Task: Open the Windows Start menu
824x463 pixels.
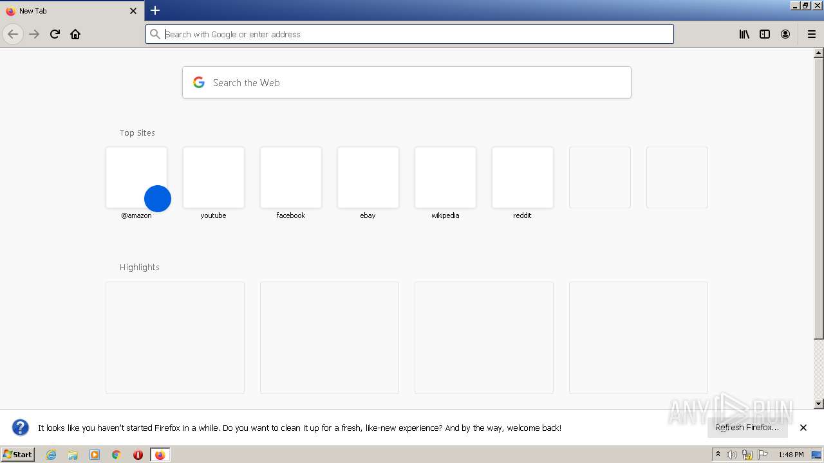Action: click(x=17, y=454)
